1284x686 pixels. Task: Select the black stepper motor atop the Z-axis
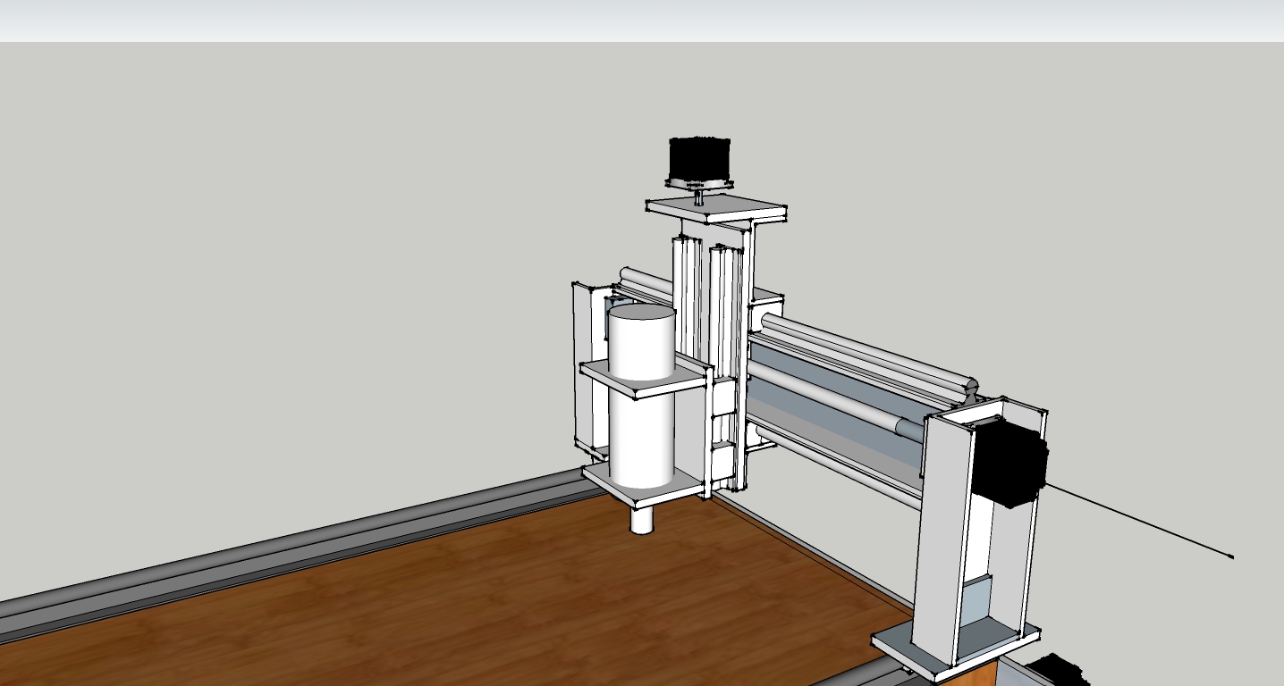click(699, 159)
